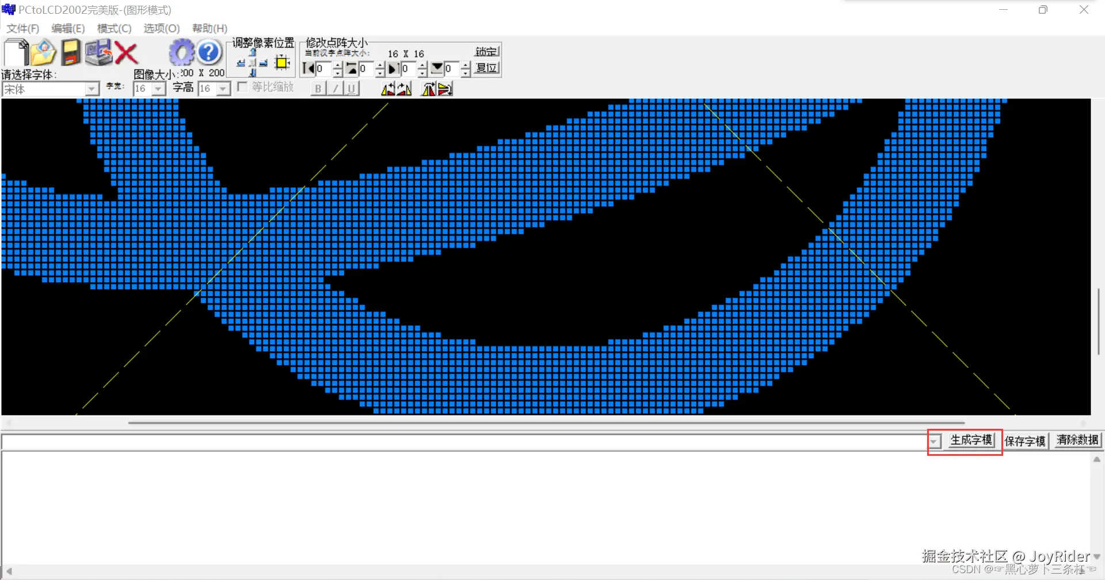Open the 字宽 16 dropdown arrow

tap(159, 89)
